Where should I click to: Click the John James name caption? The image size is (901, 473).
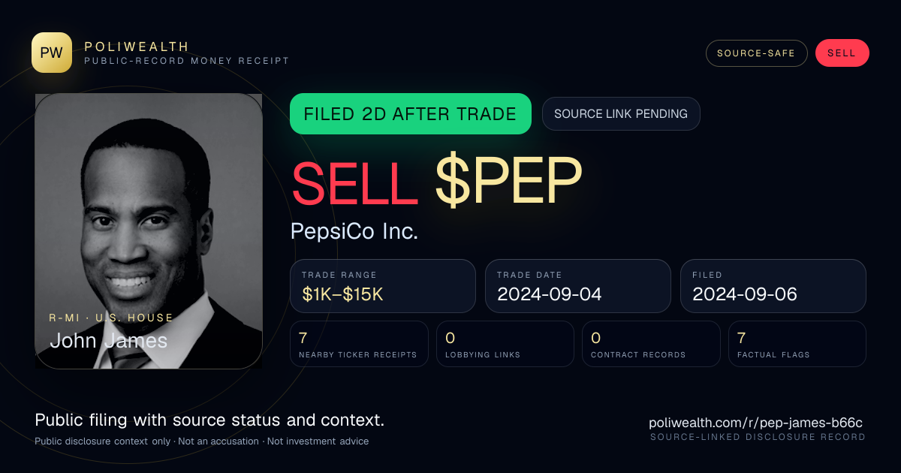(108, 340)
